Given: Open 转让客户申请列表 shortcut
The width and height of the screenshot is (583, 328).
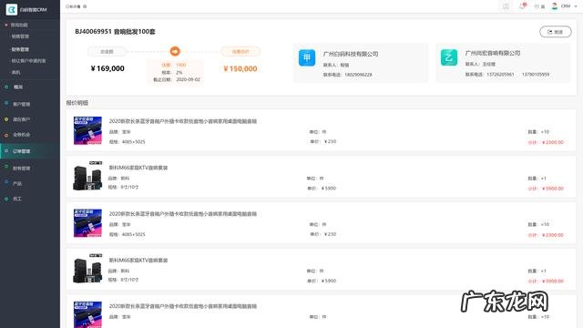Looking at the screenshot, I should pyautogui.click(x=28, y=61).
